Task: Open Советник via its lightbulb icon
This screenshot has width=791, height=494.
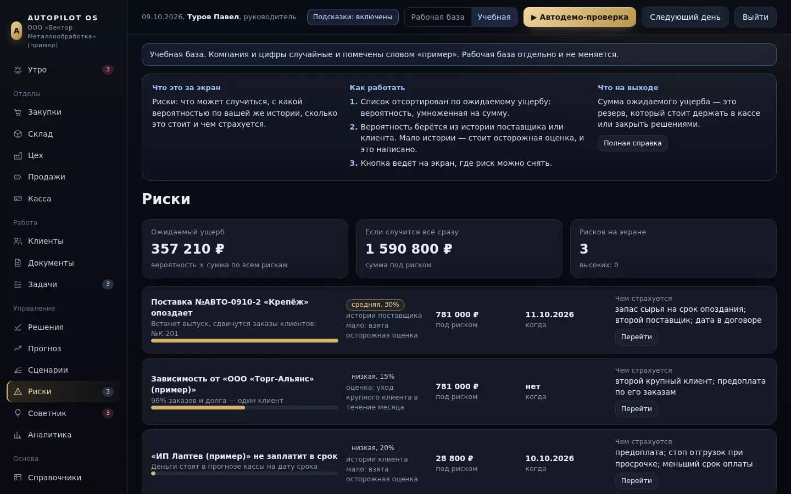Action: coord(18,413)
